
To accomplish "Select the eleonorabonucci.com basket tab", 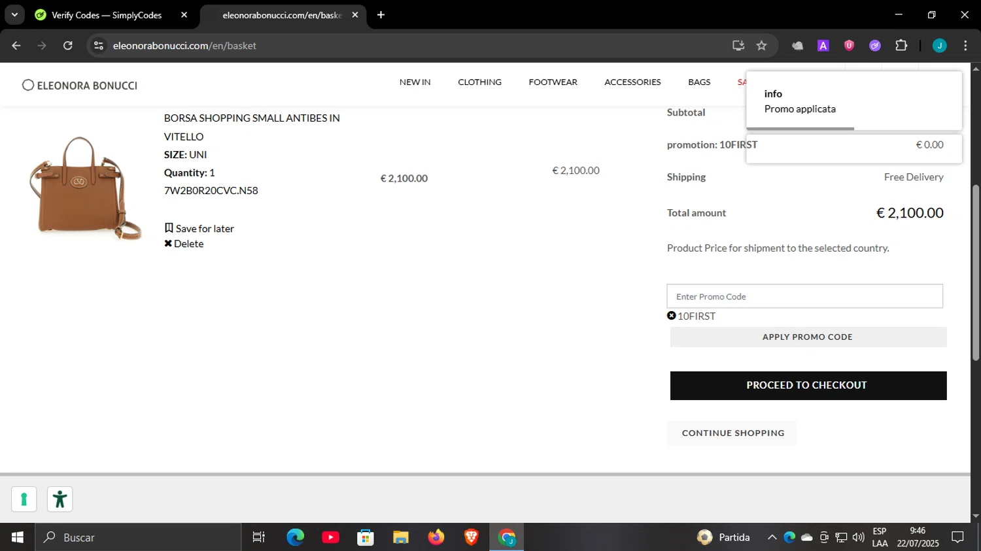I will [281, 15].
